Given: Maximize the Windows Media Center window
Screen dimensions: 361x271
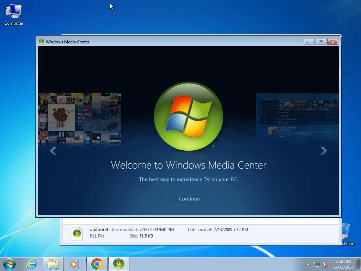Looking at the screenshot, I should pyautogui.click(x=321, y=42).
